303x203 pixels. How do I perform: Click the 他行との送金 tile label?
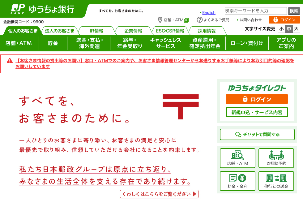tap(276, 186)
